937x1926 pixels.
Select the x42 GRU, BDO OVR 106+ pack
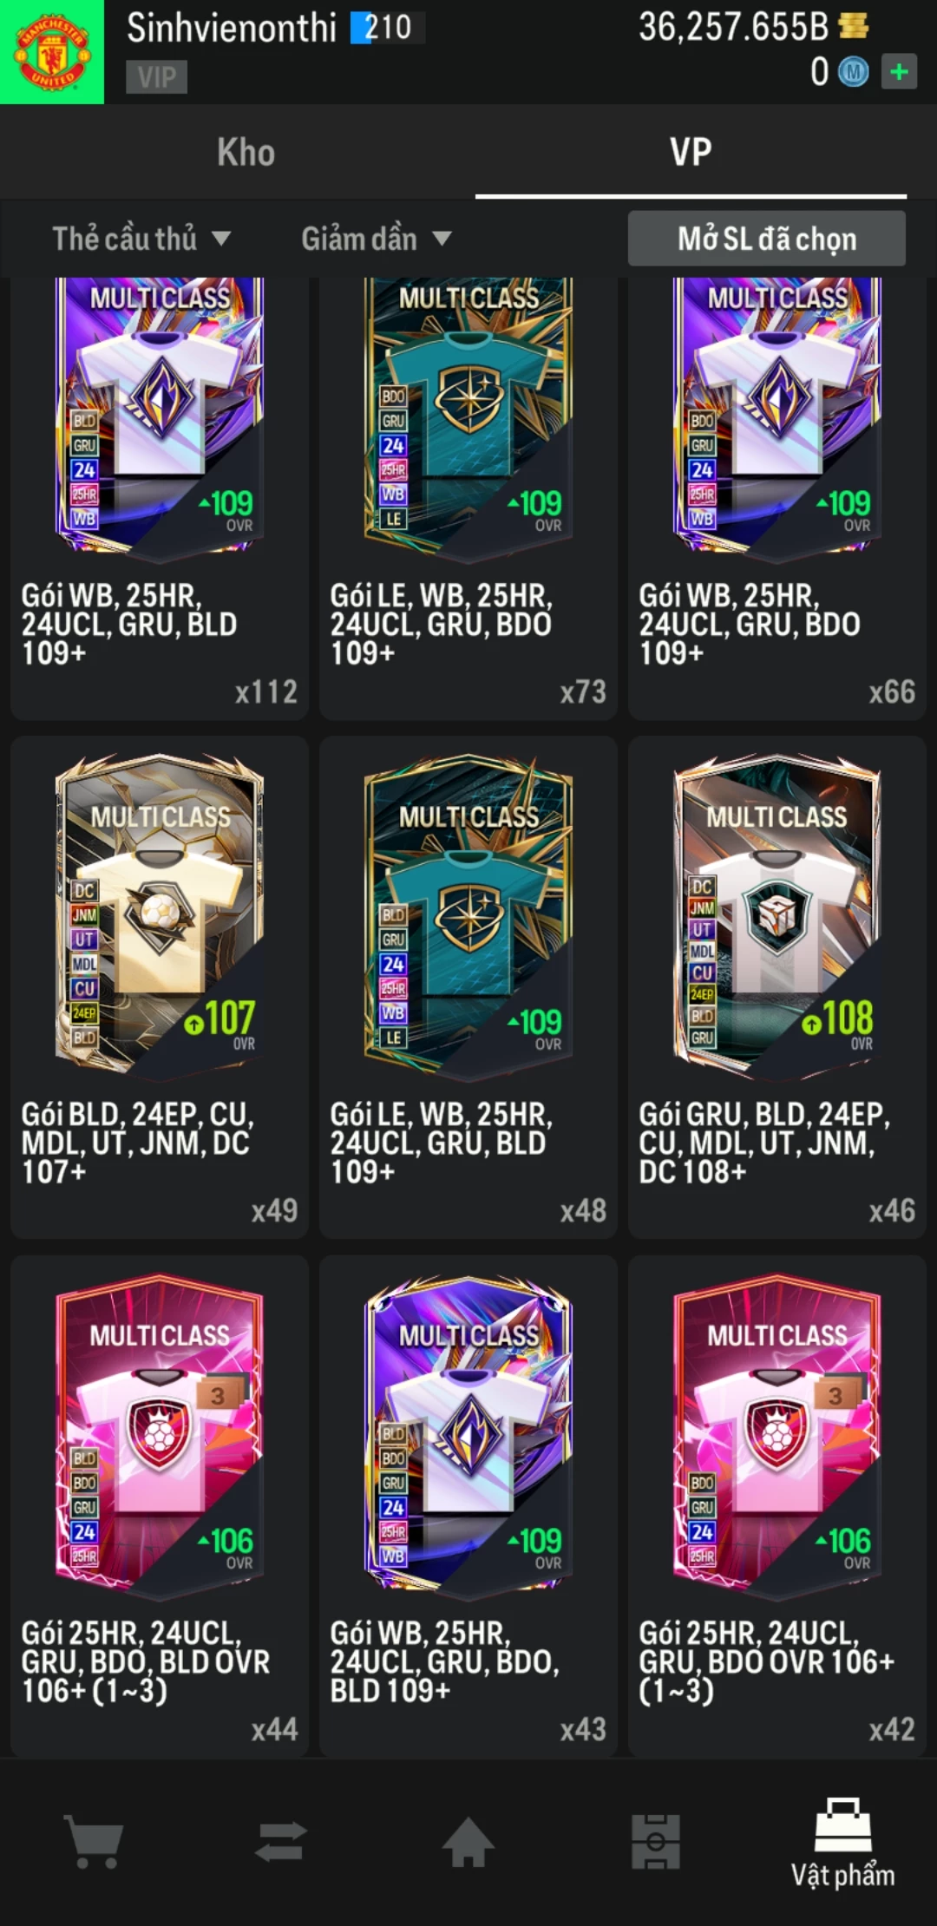click(777, 1506)
